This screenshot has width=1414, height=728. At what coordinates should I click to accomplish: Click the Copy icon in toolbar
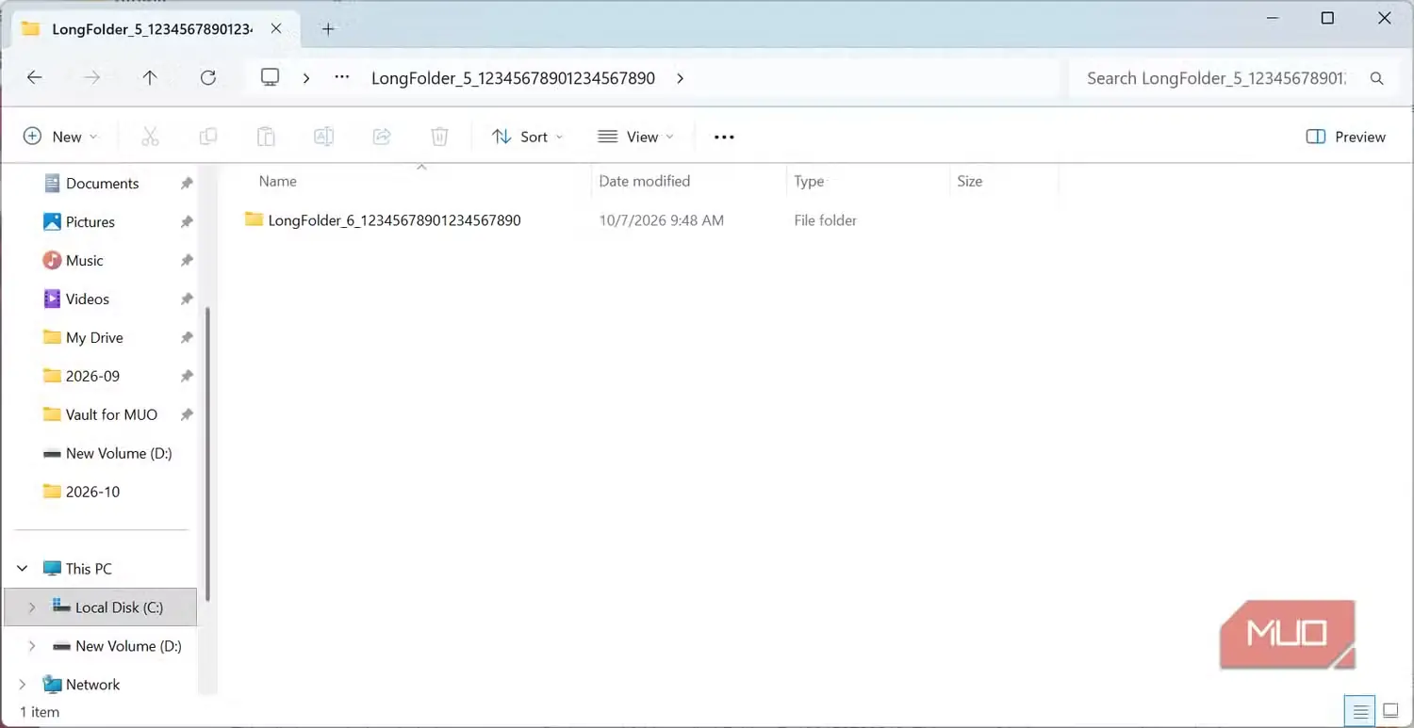click(208, 137)
